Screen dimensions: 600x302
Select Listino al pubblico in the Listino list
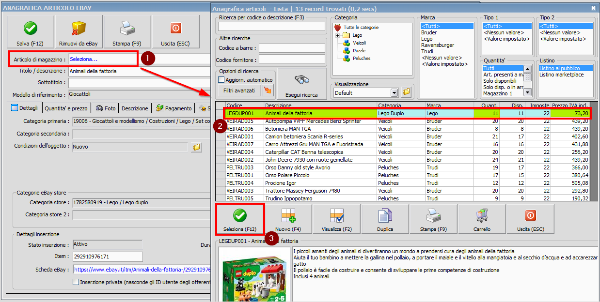click(566, 68)
